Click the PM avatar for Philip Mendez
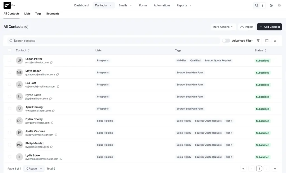The height and width of the screenshot is (173, 286). tap(19, 145)
